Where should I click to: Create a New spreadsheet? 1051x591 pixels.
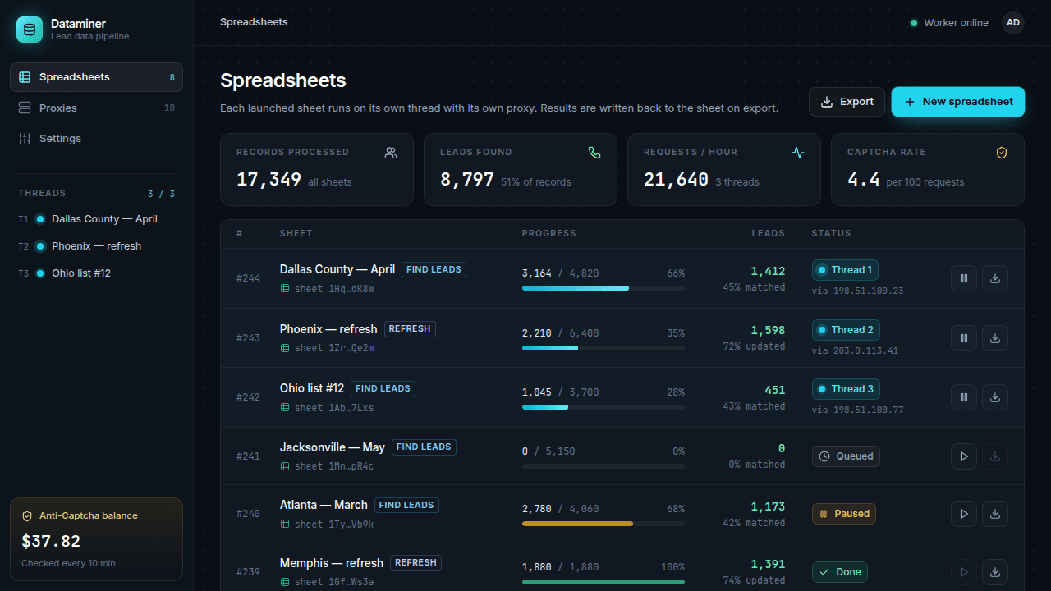958,102
